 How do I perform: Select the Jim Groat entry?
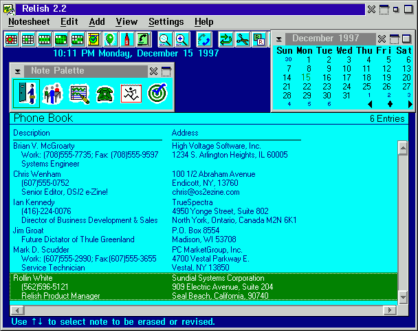click(x=203, y=235)
